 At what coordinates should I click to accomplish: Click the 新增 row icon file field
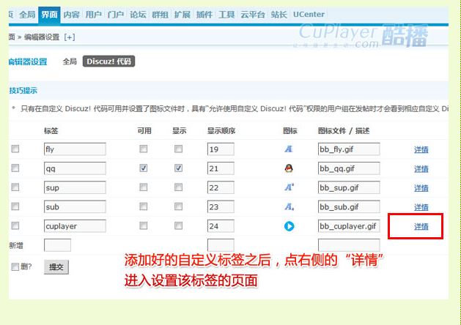(349, 245)
